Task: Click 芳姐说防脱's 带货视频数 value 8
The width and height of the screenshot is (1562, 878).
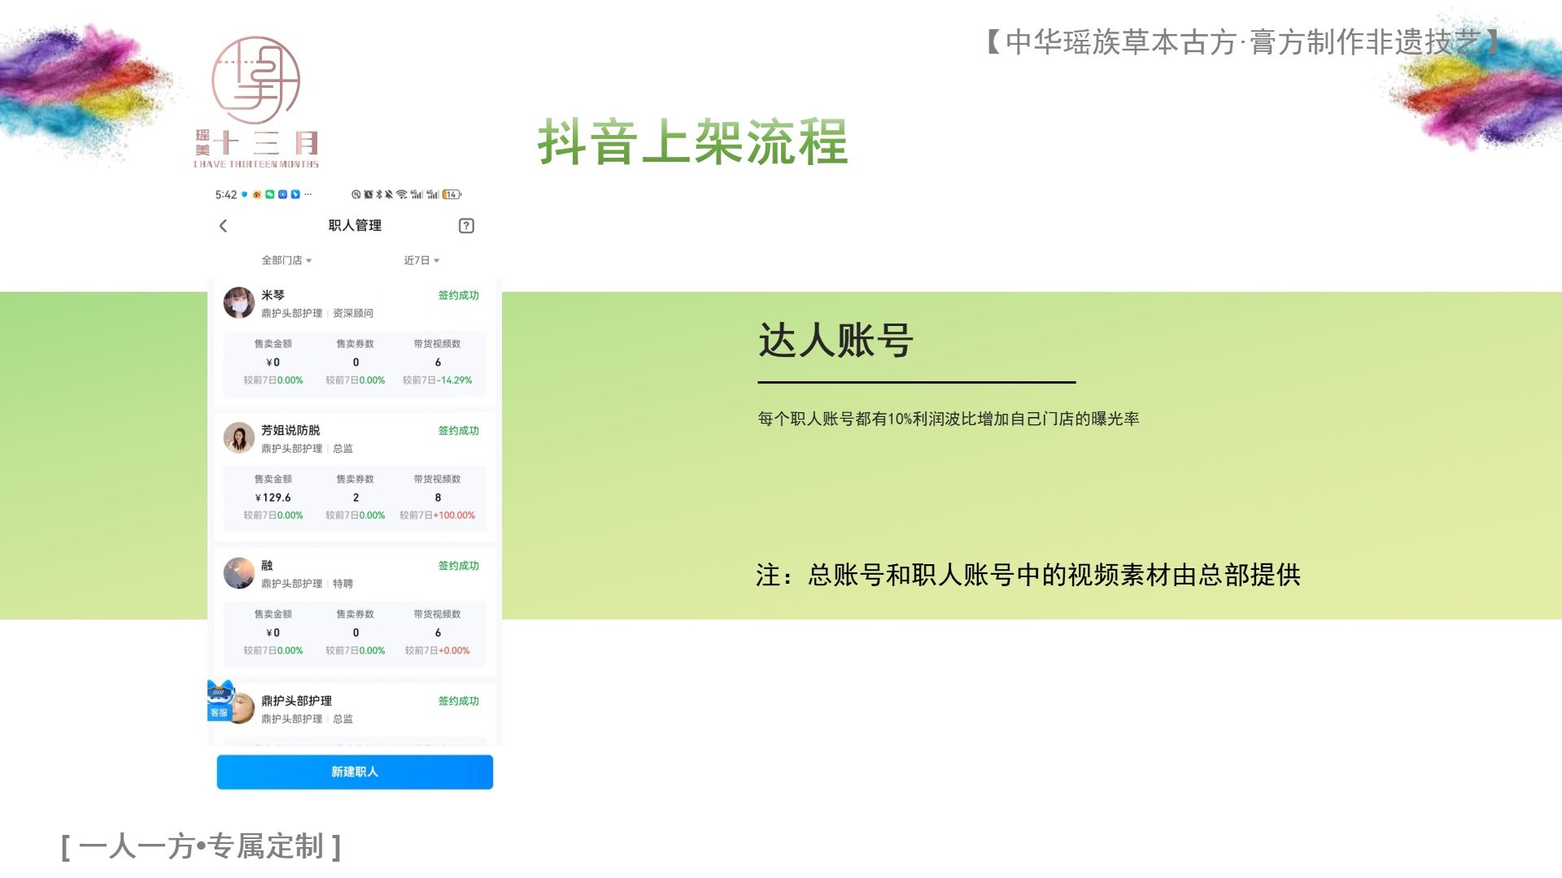Action: click(x=438, y=498)
